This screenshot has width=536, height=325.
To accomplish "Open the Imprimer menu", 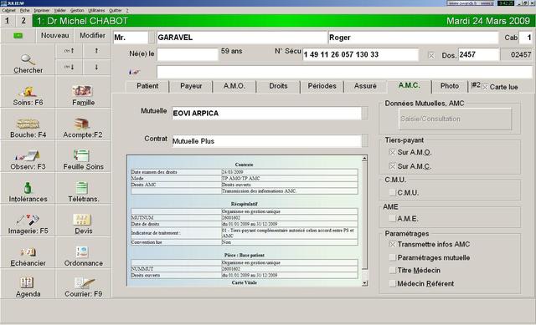I will (41, 11).
